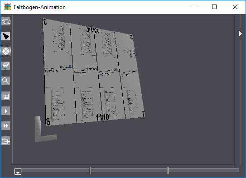
Task: Click the reset sheet view icon
Action: (6, 21)
